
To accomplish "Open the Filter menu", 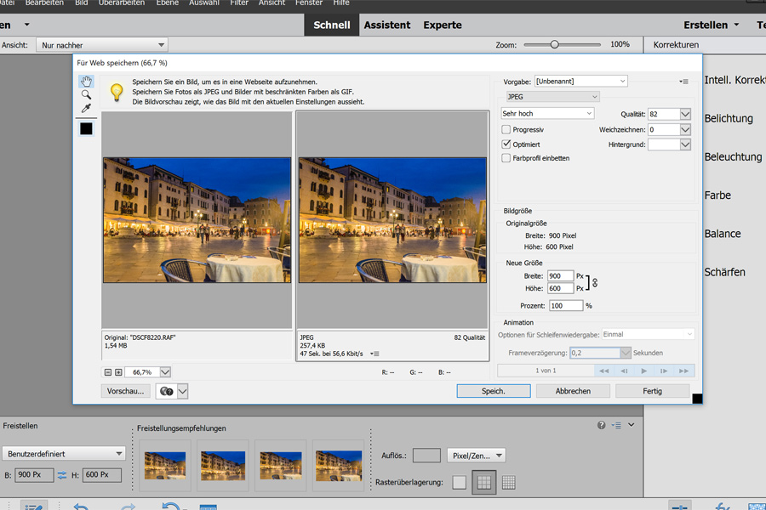I will (x=239, y=3).
